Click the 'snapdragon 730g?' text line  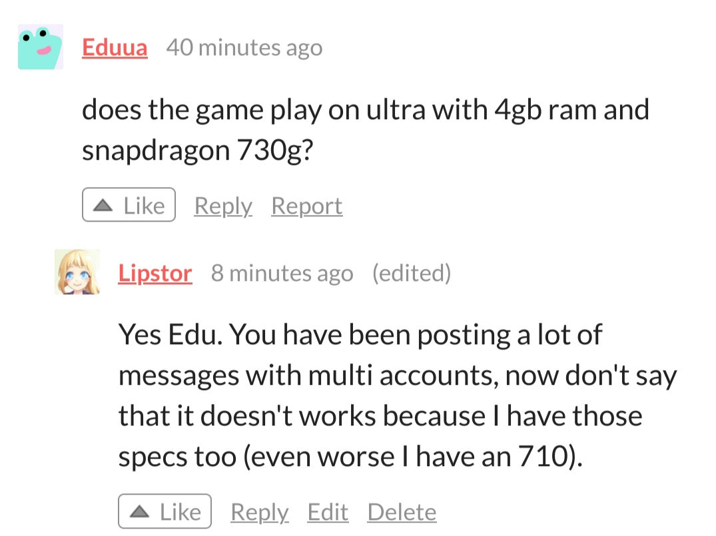(x=197, y=150)
